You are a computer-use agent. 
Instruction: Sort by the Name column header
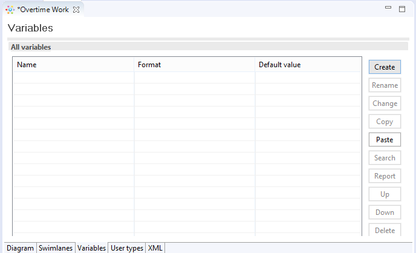pyautogui.click(x=73, y=65)
